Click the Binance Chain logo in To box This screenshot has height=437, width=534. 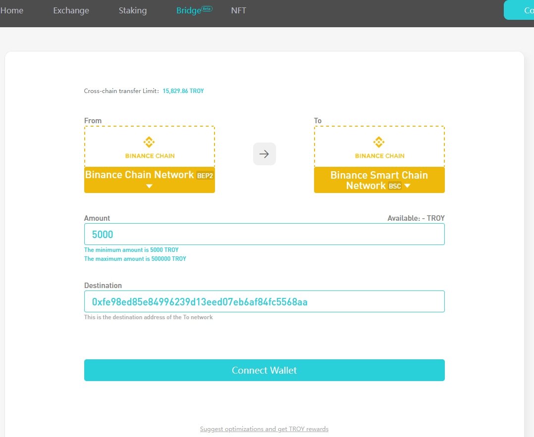[379, 147]
